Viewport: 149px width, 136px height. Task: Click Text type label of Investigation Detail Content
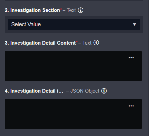(x=87, y=43)
